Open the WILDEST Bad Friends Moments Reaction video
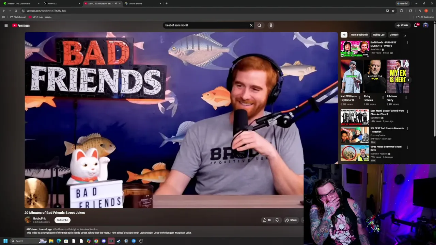This screenshot has width=436, height=245. [355, 135]
